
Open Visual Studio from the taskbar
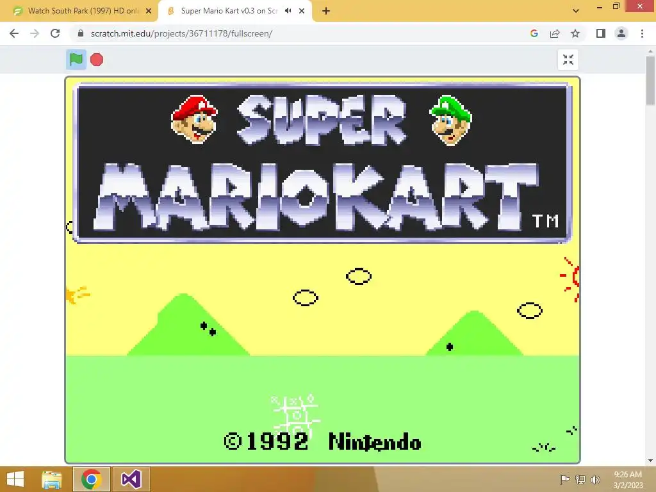[131, 479]
